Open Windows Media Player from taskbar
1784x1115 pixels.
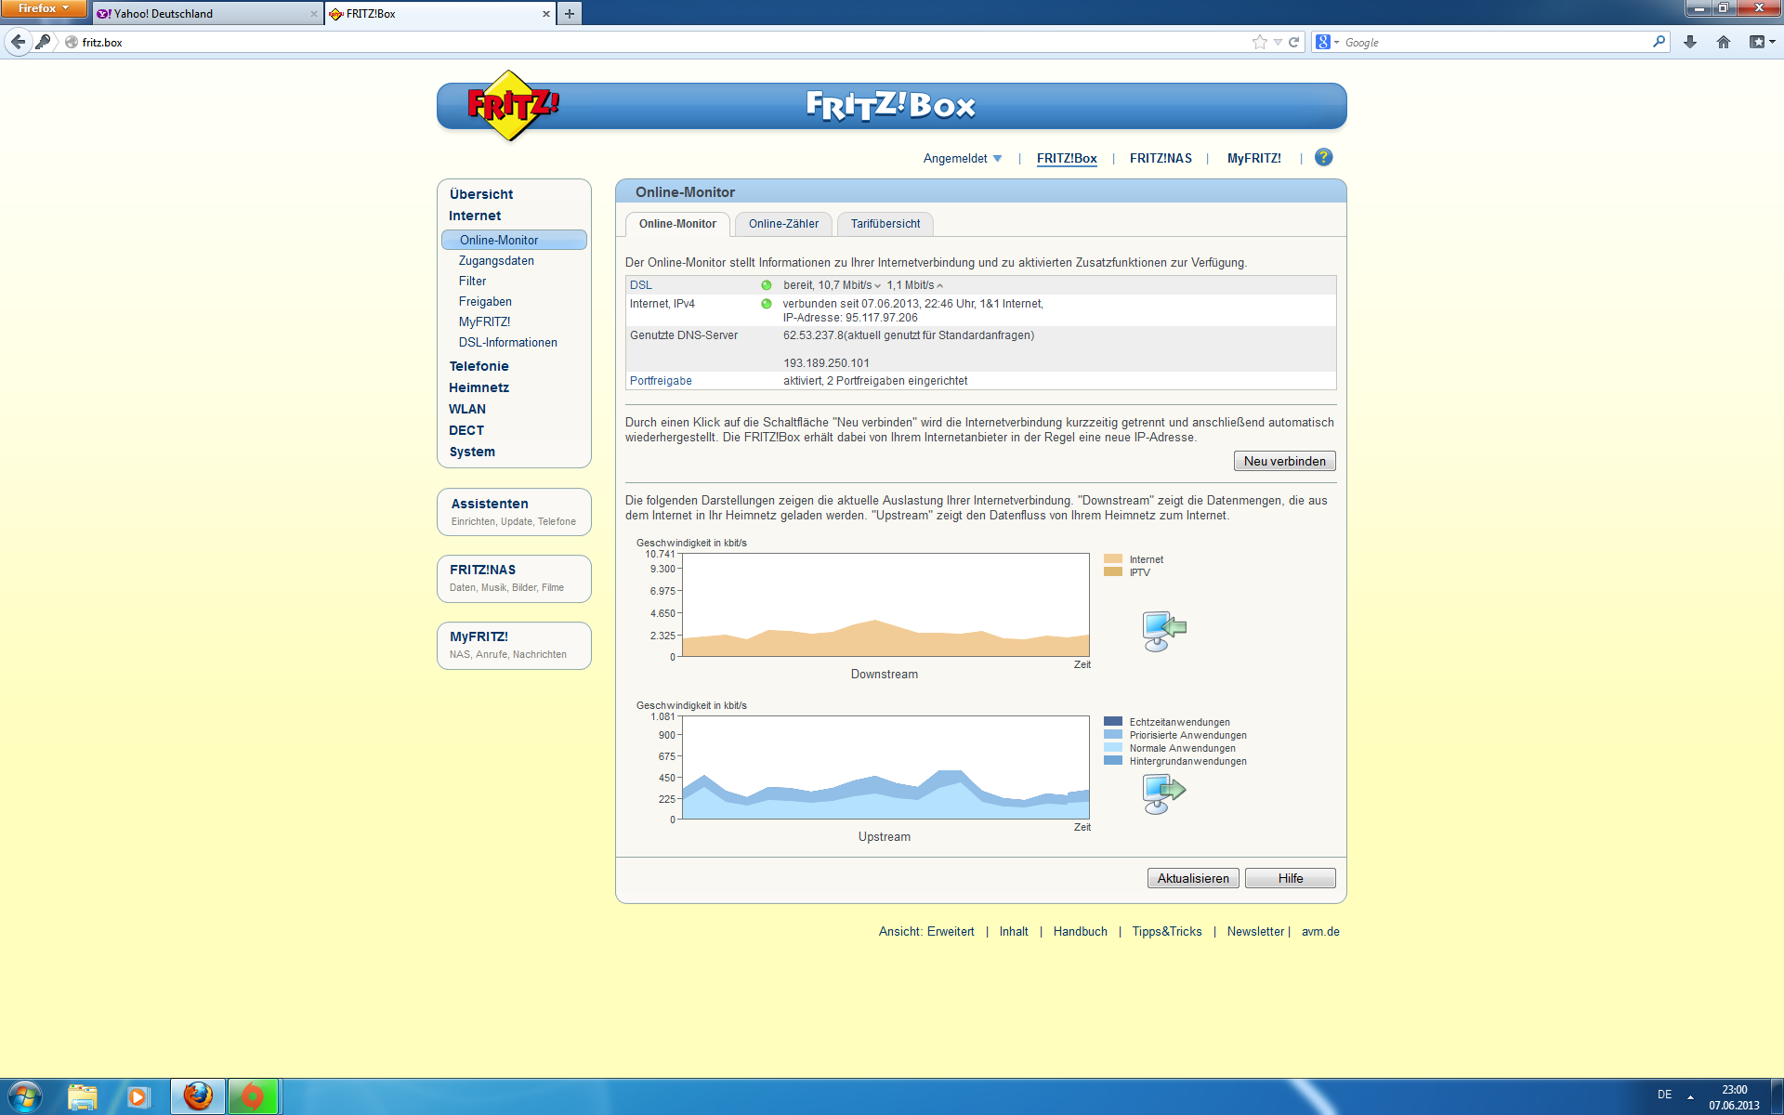[x=138, y=1097]
